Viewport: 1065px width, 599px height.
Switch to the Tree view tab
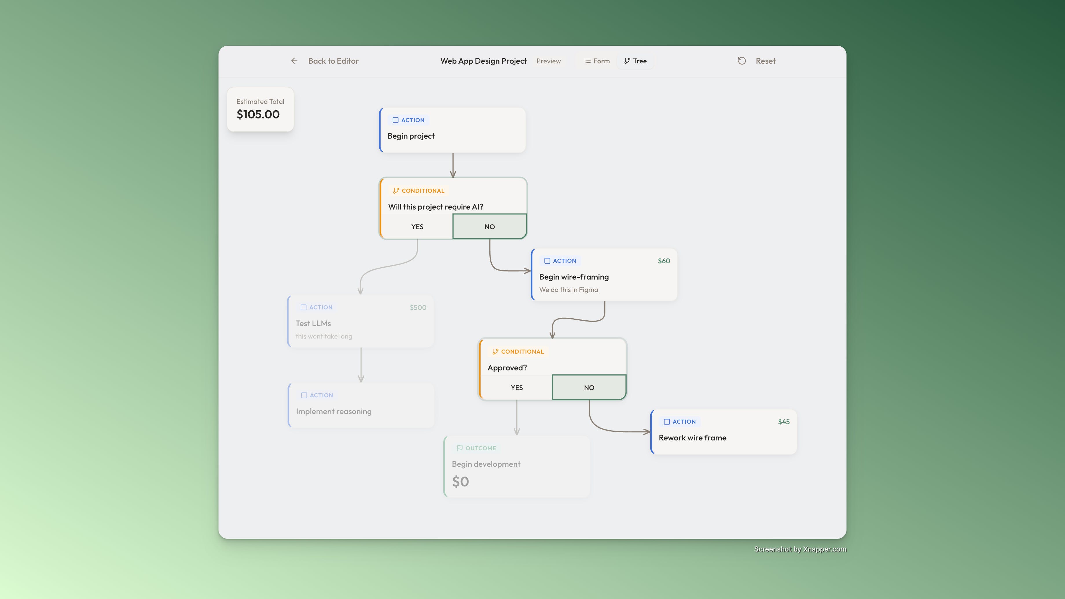[636, 61]
